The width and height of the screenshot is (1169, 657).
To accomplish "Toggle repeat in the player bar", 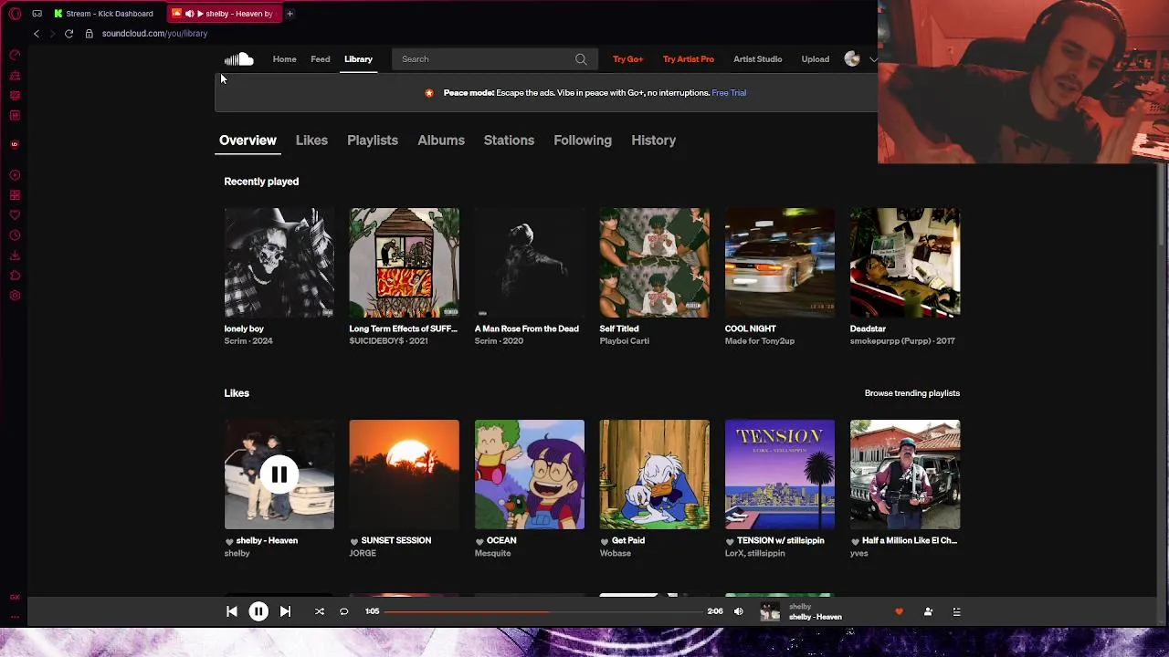I will [x=343, y=611].
